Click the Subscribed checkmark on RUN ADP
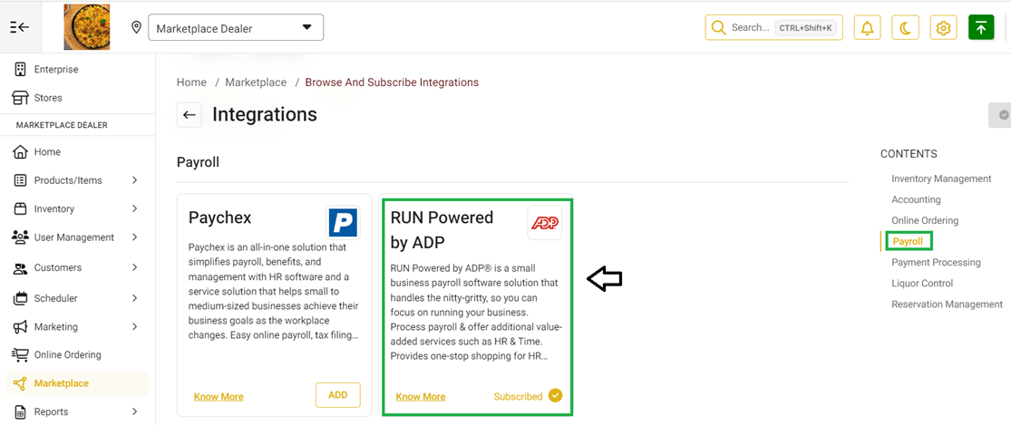This screenshot has width=1011, height=425. (x=555, y=396)
